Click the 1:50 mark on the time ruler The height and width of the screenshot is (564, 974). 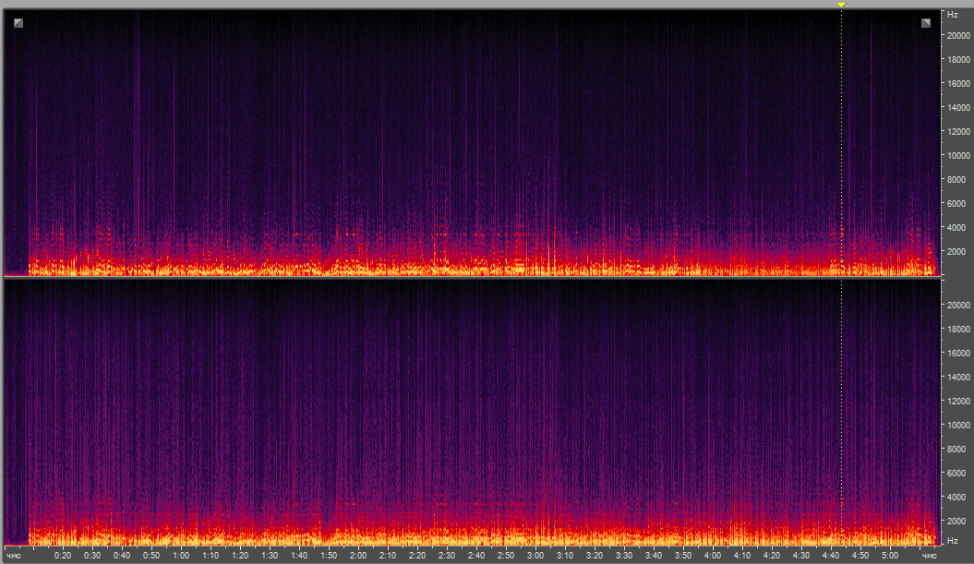pyautogui.click(x=329, y=556)
